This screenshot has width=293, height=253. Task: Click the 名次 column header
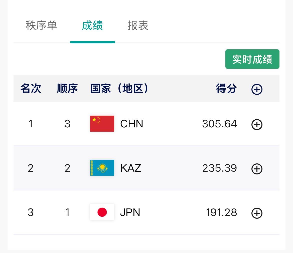point(31,89)
